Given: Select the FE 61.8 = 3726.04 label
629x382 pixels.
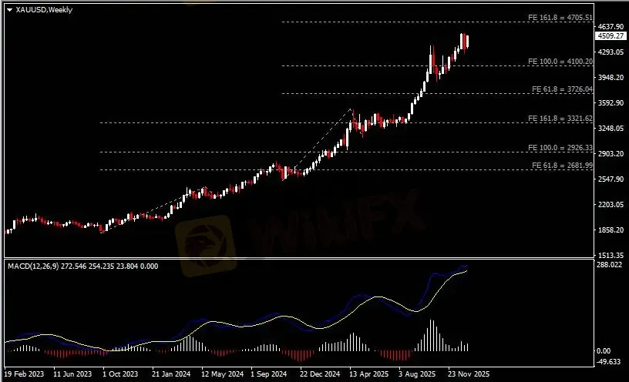Looking at the screenshot, I should [562, 89].
